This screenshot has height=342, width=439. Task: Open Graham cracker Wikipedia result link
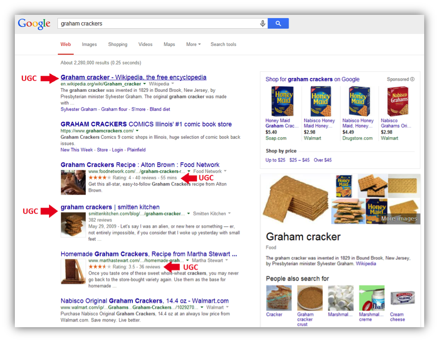coord(134,77)
